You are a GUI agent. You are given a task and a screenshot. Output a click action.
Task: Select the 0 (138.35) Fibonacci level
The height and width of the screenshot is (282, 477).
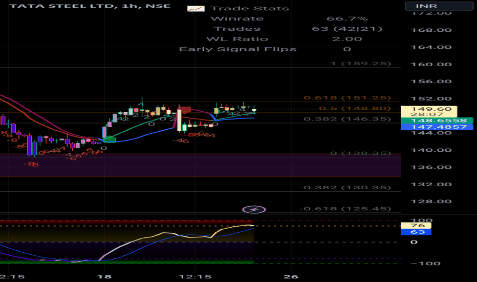coord(361,153)
